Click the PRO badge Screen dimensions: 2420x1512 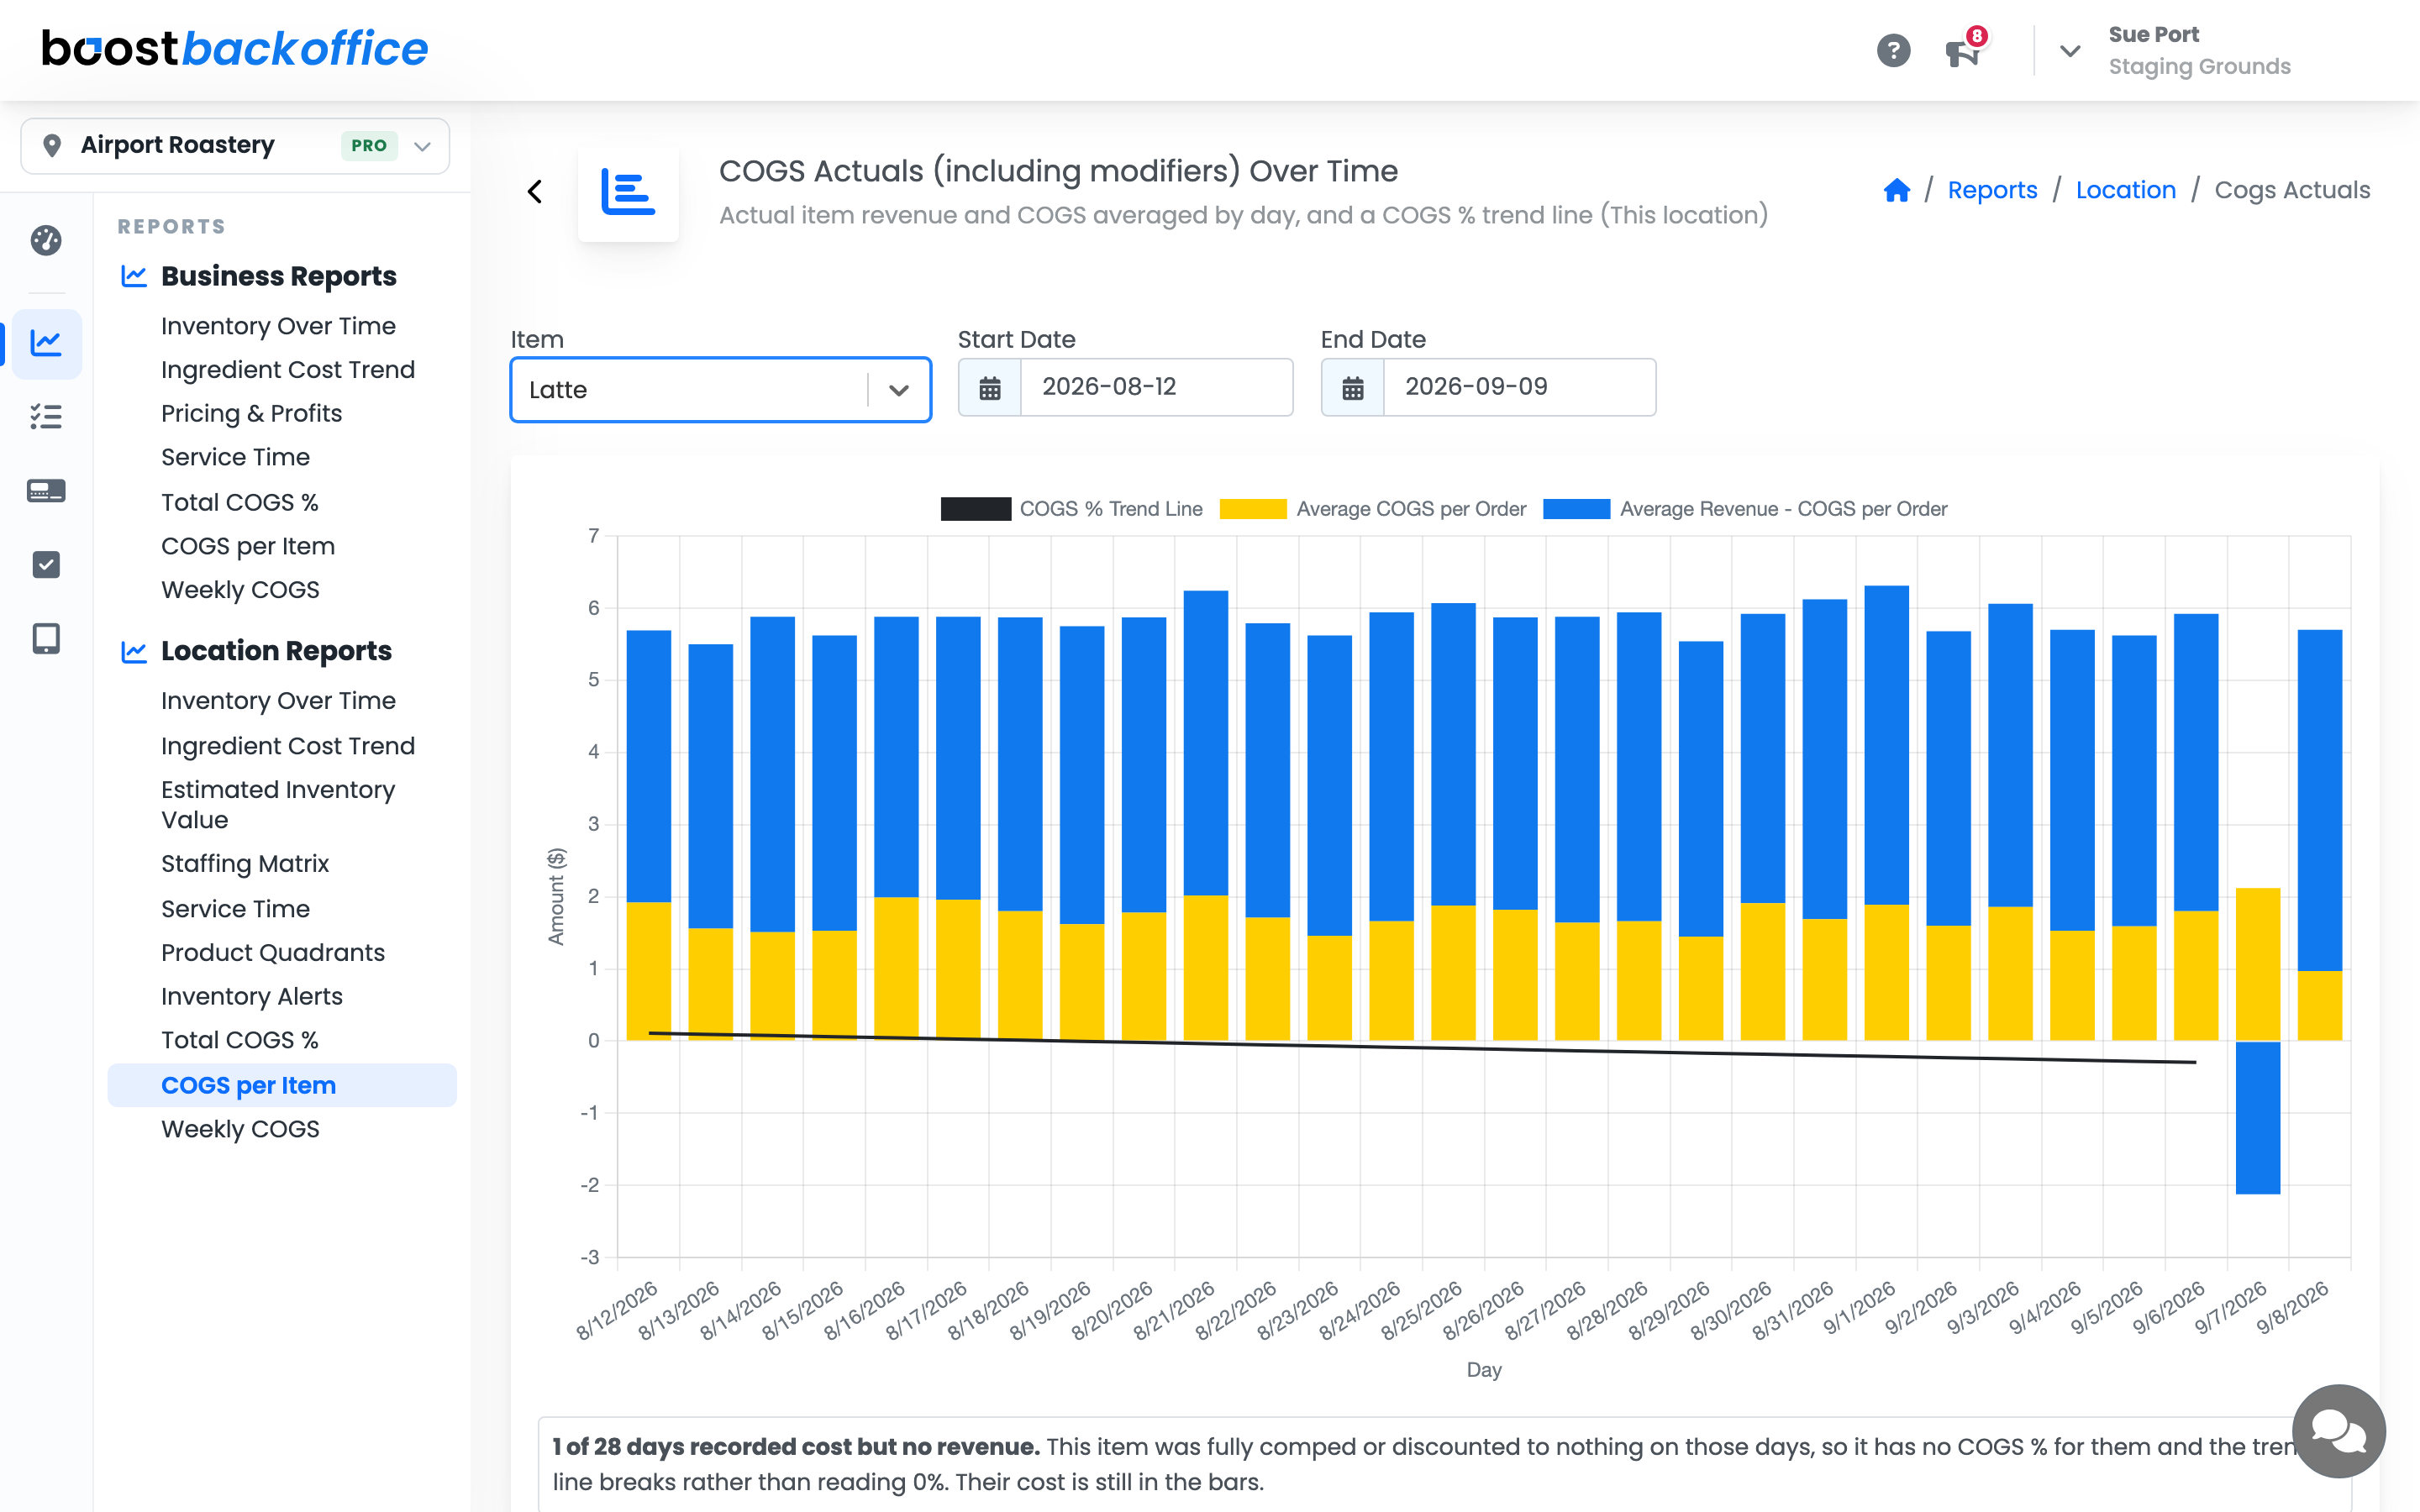coord(369,146)
